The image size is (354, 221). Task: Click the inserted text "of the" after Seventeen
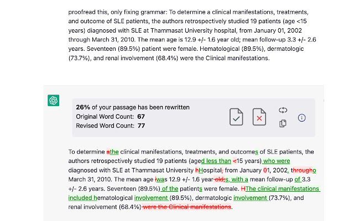click(x=170, y=188)
